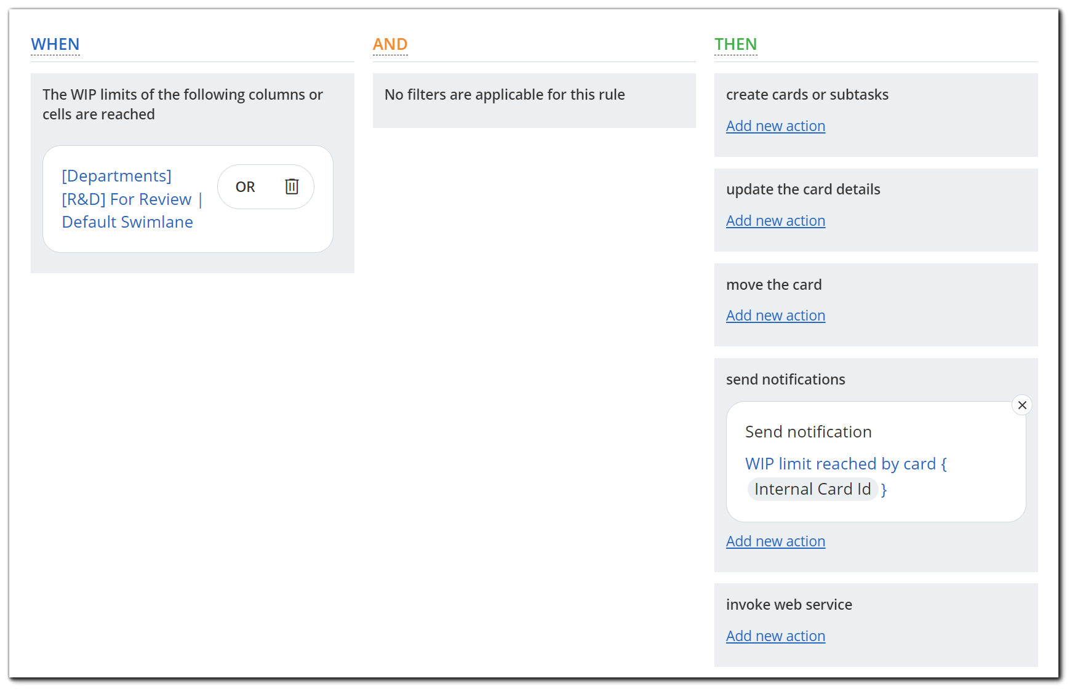
Task: Select the Send notification card
Action: pyautogui.click(x=808, y=431)
